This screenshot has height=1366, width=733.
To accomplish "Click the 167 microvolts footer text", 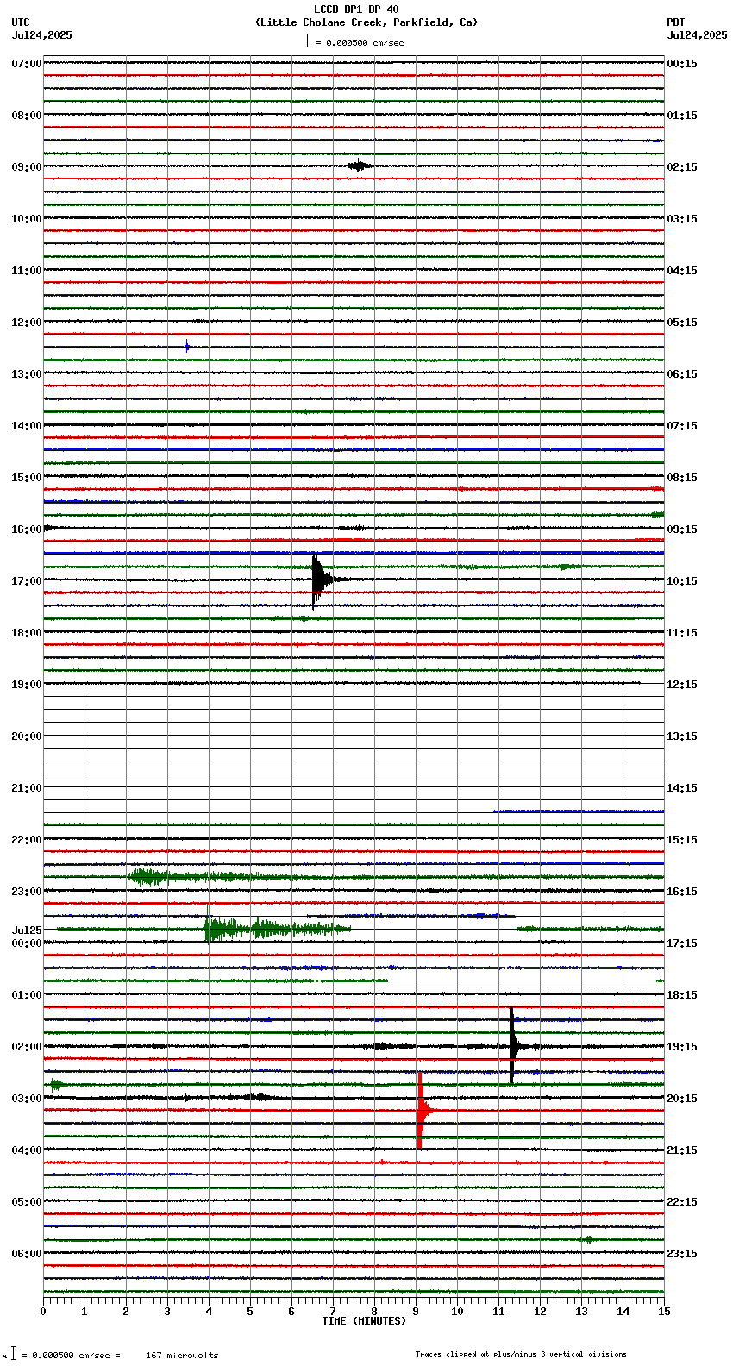I will (182, 1356).
